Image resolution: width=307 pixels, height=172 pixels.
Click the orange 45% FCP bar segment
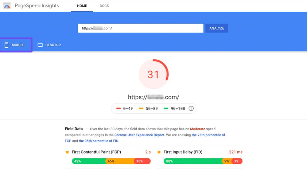pyautogui.click(x=119, y=161)
